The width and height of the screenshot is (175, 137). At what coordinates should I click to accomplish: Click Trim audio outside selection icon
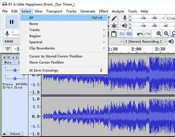[x=121, y=34]
